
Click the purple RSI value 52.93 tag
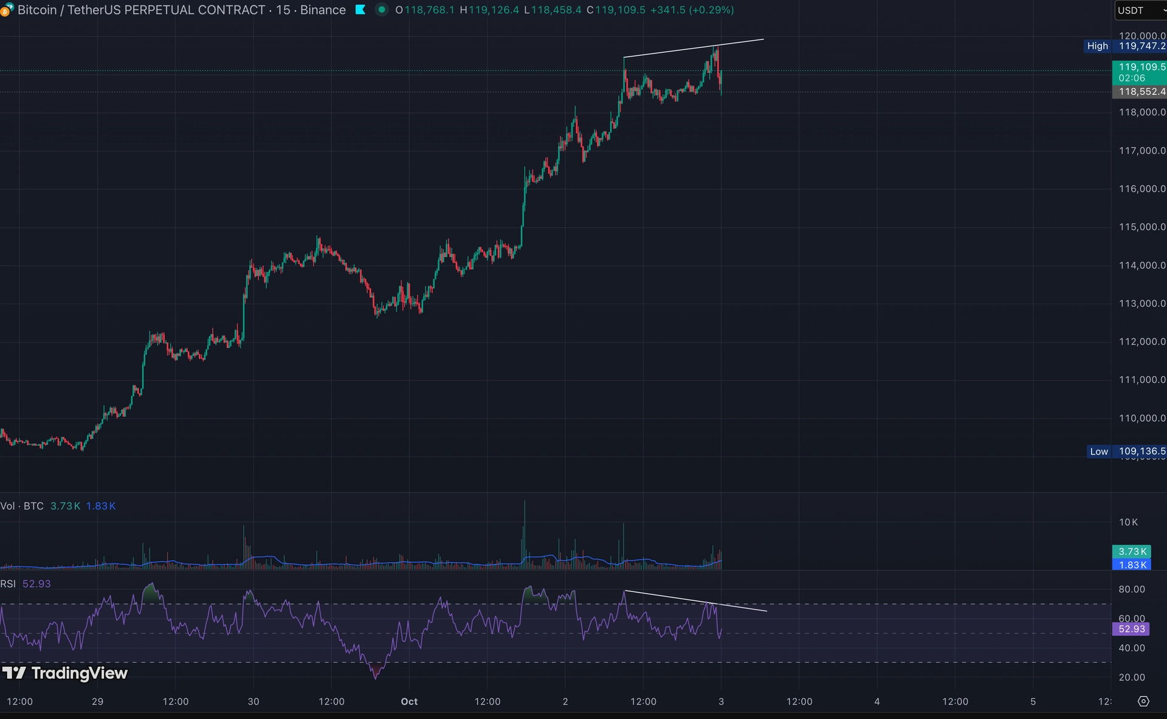tap(1131, 629)
